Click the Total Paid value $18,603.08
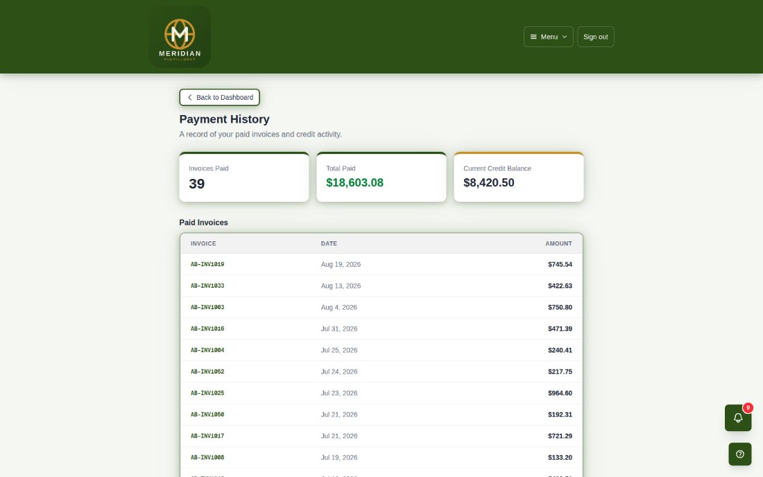 pos(354,183)
